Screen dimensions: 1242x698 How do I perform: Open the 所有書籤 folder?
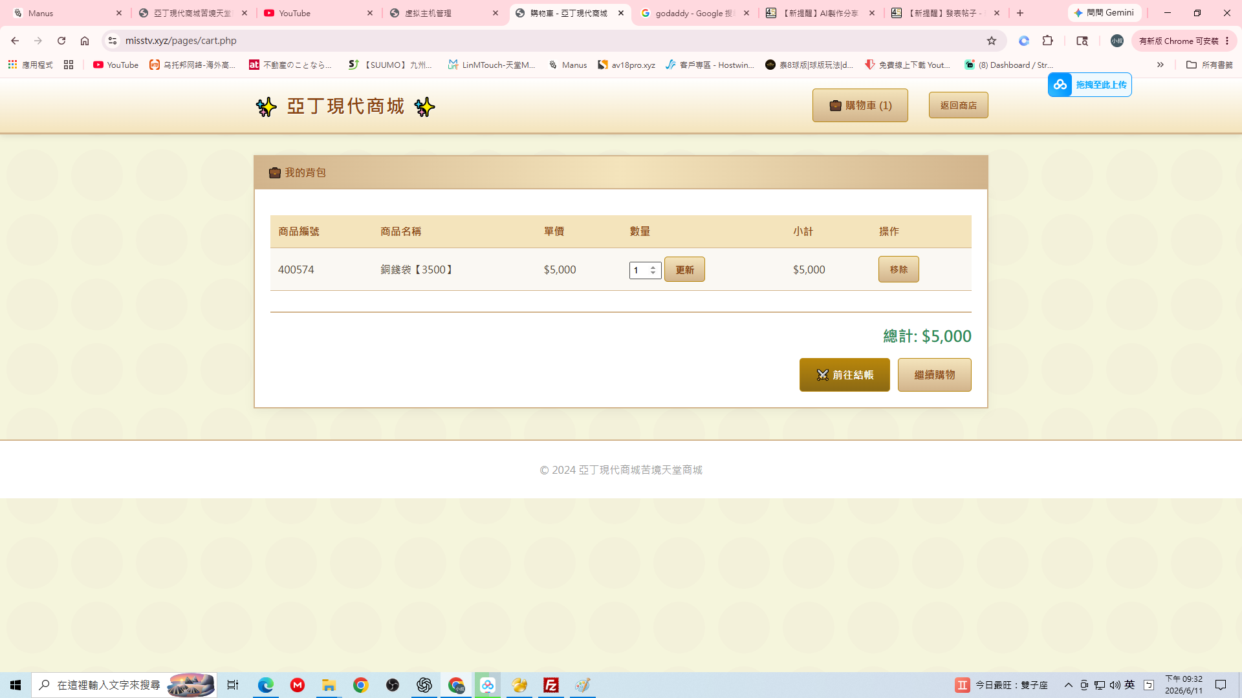(x=1209, y=65)
